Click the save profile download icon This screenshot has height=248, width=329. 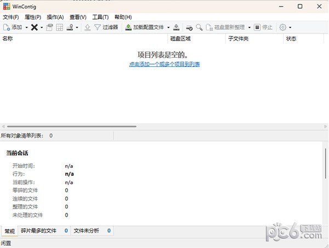[177, 27]
